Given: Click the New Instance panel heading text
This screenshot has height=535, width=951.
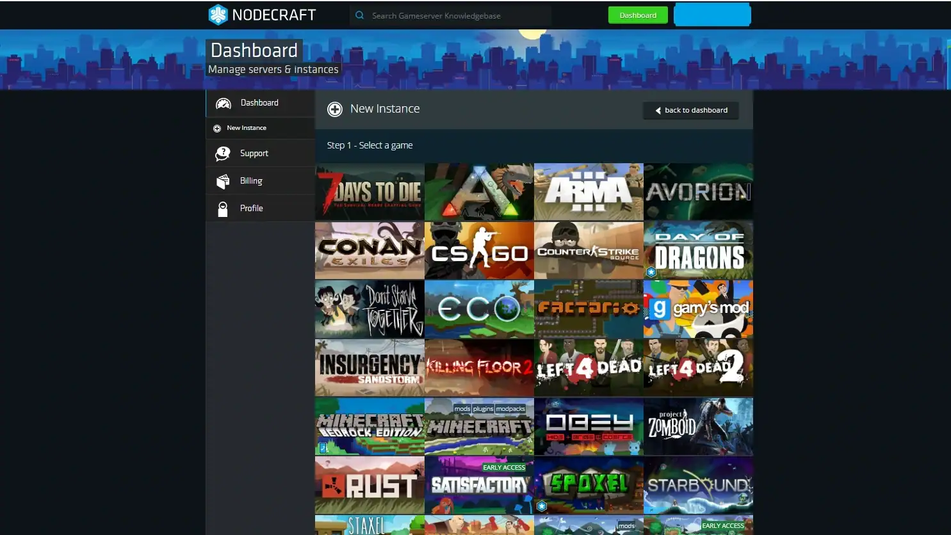Looking at the screenshot, I should pyautogui.click(x=385, y=109).
